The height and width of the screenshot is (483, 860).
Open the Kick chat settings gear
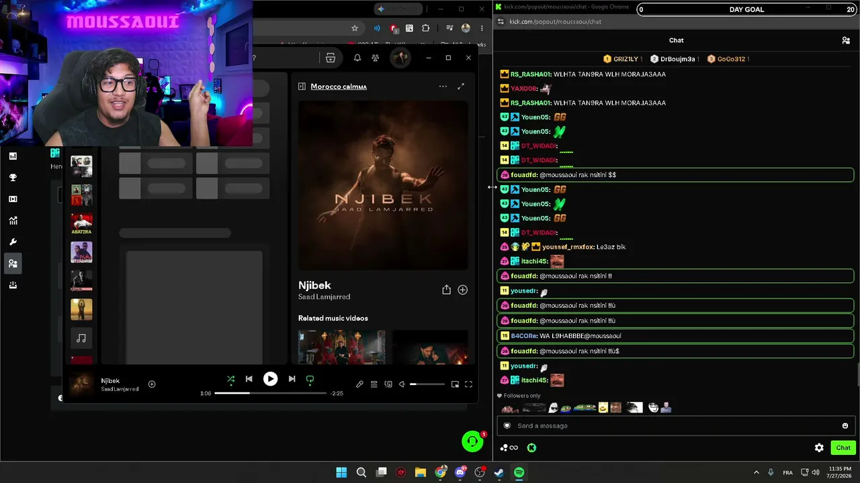819,447
